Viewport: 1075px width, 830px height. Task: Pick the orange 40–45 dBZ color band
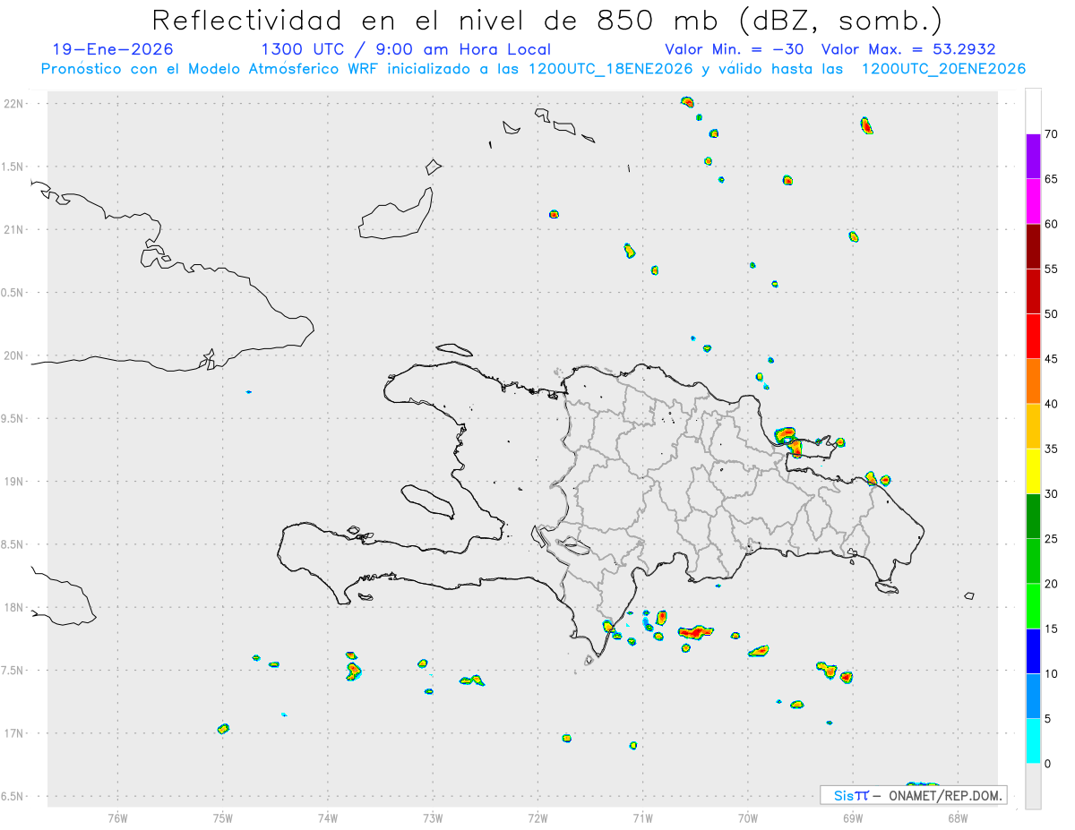tap(1033, 381)
